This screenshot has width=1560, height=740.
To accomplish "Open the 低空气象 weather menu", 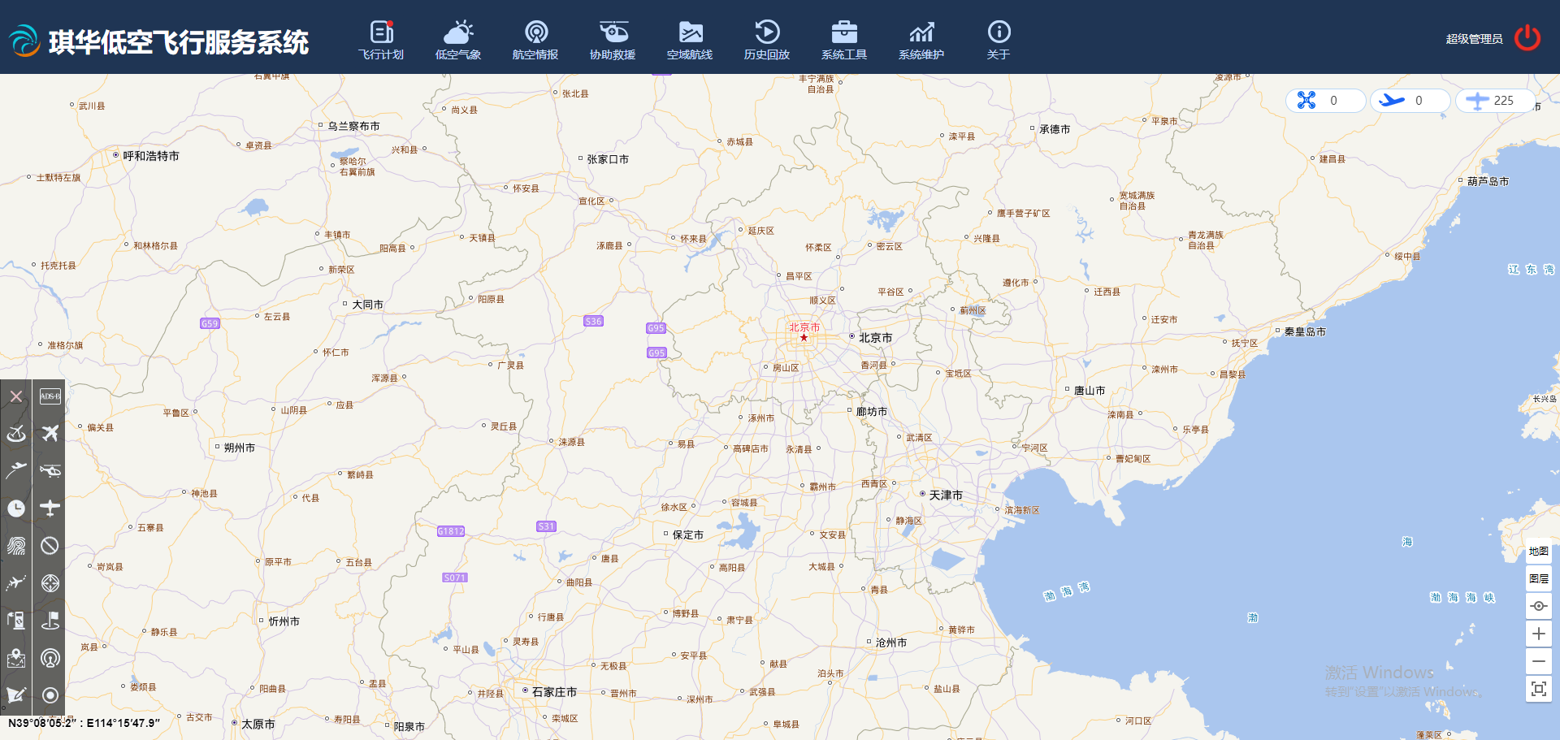I will coord(458,40).
